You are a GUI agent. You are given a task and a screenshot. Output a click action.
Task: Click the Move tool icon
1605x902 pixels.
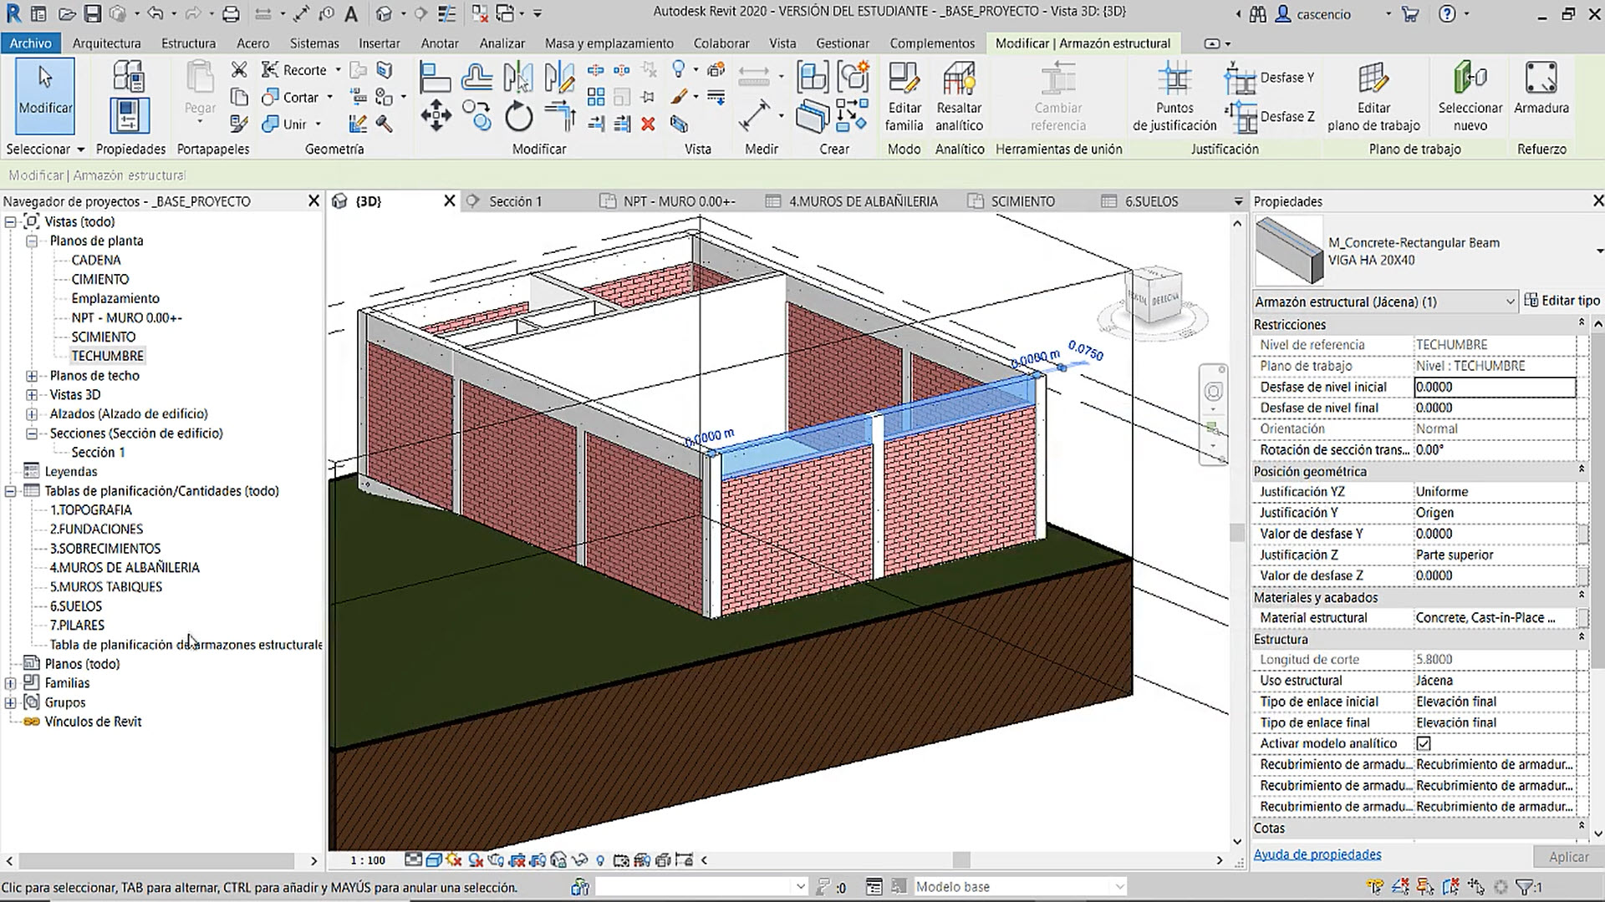436,115
